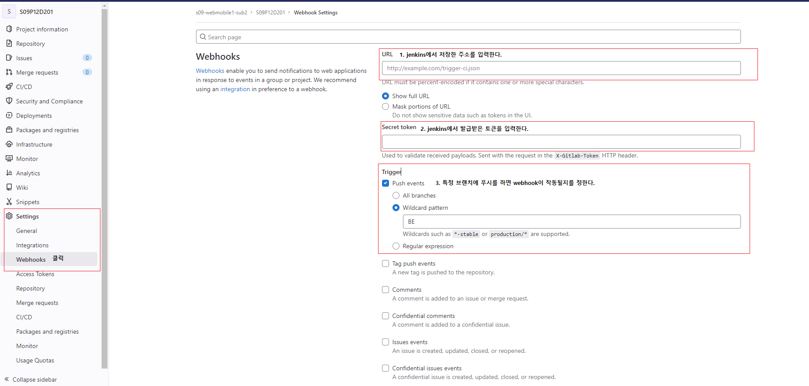Click the Issues icon in sidebar
Viewport: 809px width, 386px height.
tap(9, 58)
